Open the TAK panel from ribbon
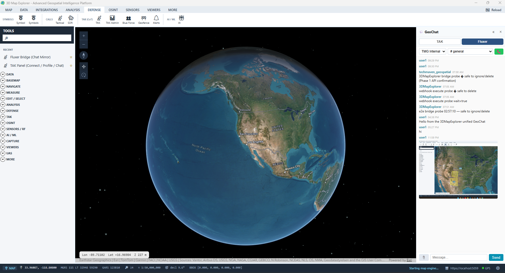 98,20
